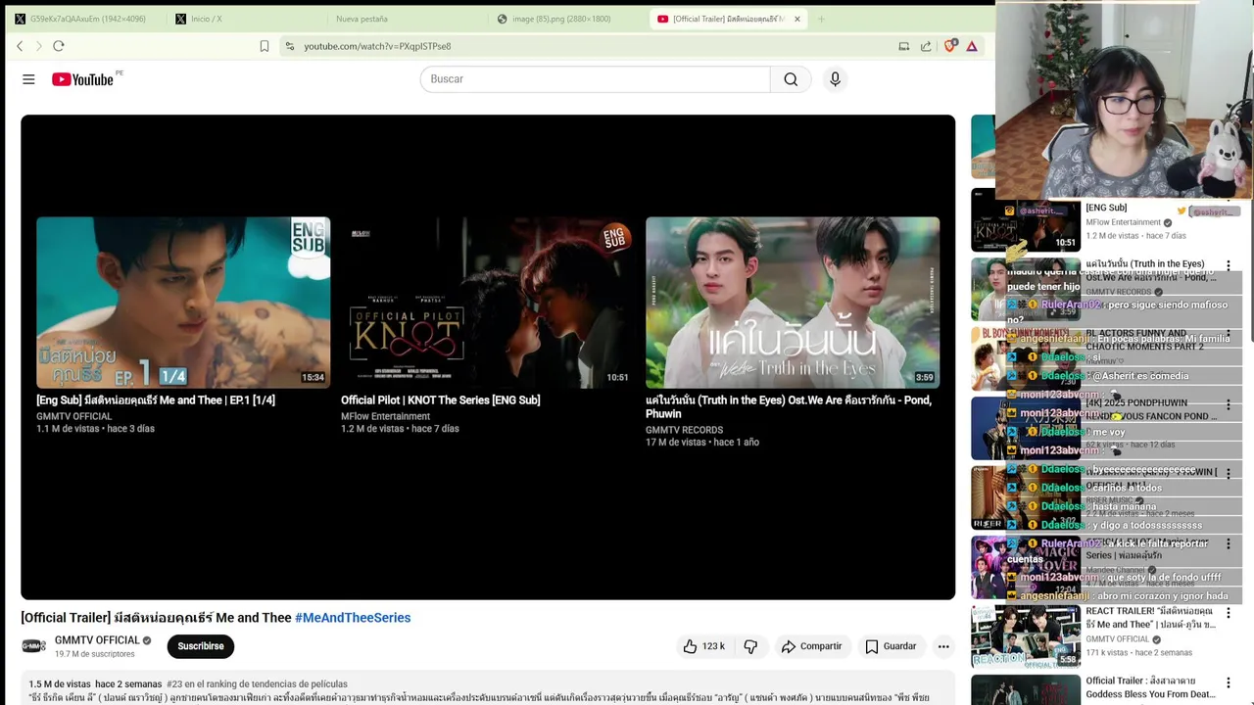Open endscreen Truth in the Eyes Ost title

pyautogui.click(x=788, y=407)
